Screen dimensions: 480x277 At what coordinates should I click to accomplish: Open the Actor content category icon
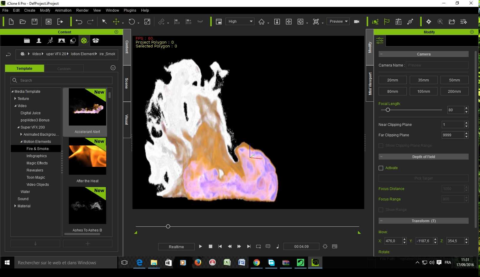pos(39,41)
